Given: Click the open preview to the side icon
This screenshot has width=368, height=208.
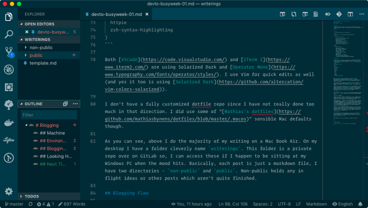Looking at the screenshot, I should click(282, 14).
